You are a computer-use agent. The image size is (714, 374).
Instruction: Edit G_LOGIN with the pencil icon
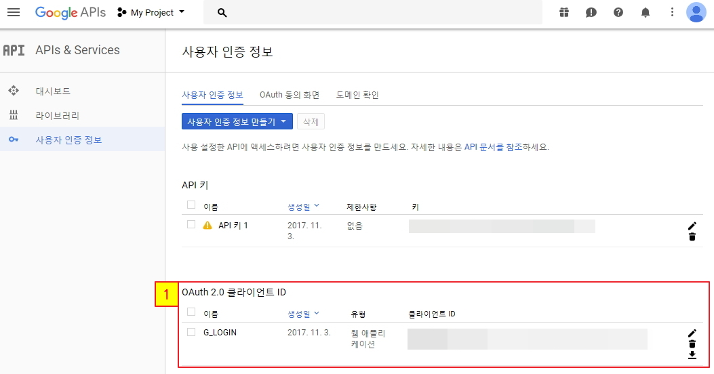[x=692, y=333]
